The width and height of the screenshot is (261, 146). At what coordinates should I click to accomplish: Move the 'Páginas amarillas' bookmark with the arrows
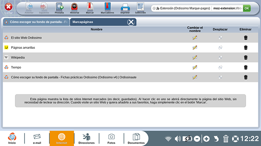[220, 48]
